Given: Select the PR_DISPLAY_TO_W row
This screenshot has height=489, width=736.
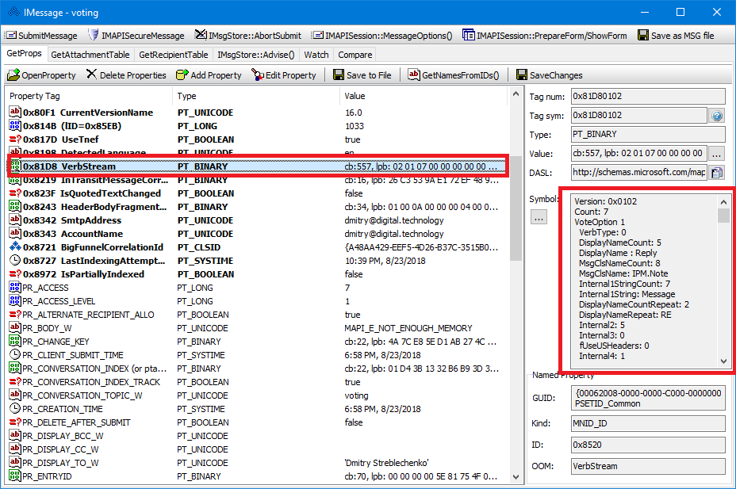Looking at the screenshot, I should 257,463.
